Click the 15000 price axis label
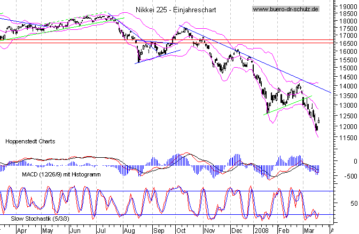Image resolution: width=359 pixels, height=234 pixels. coord(348,68)
